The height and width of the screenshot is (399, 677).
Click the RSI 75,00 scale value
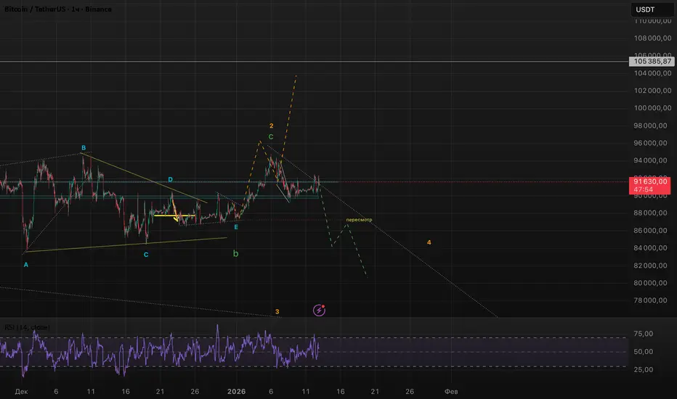[644, 334]
